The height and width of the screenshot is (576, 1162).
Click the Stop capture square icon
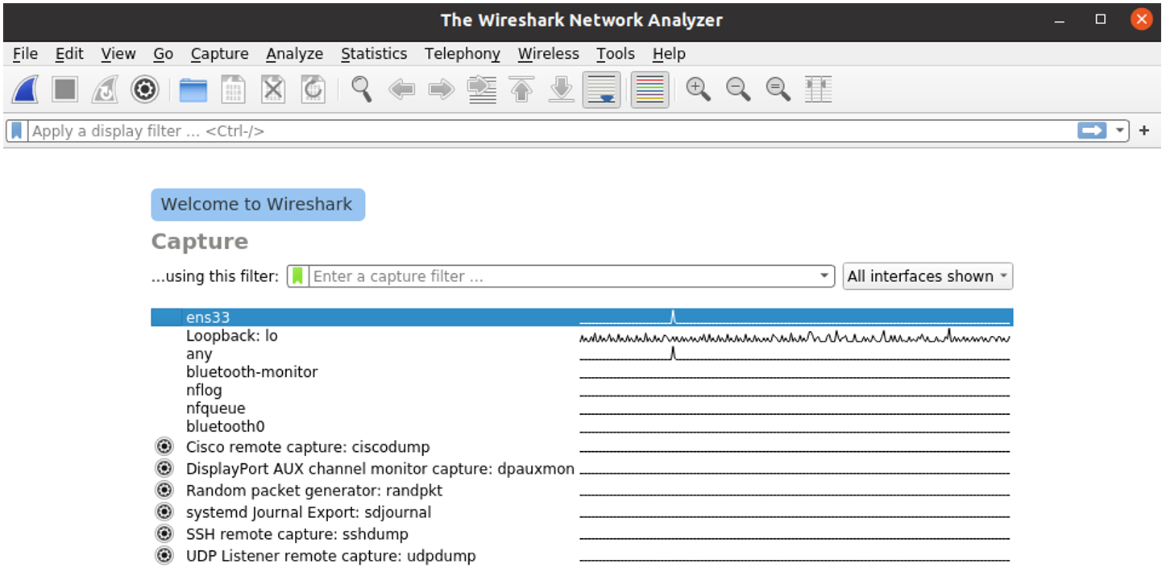pyautogui.click(x=65, y=89)
